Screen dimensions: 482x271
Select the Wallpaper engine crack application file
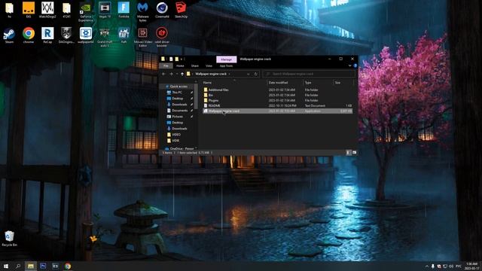point(277,111)
